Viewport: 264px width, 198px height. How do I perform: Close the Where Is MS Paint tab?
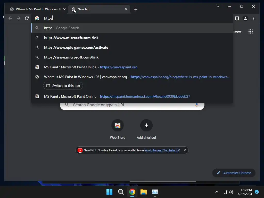pos(64,9)
